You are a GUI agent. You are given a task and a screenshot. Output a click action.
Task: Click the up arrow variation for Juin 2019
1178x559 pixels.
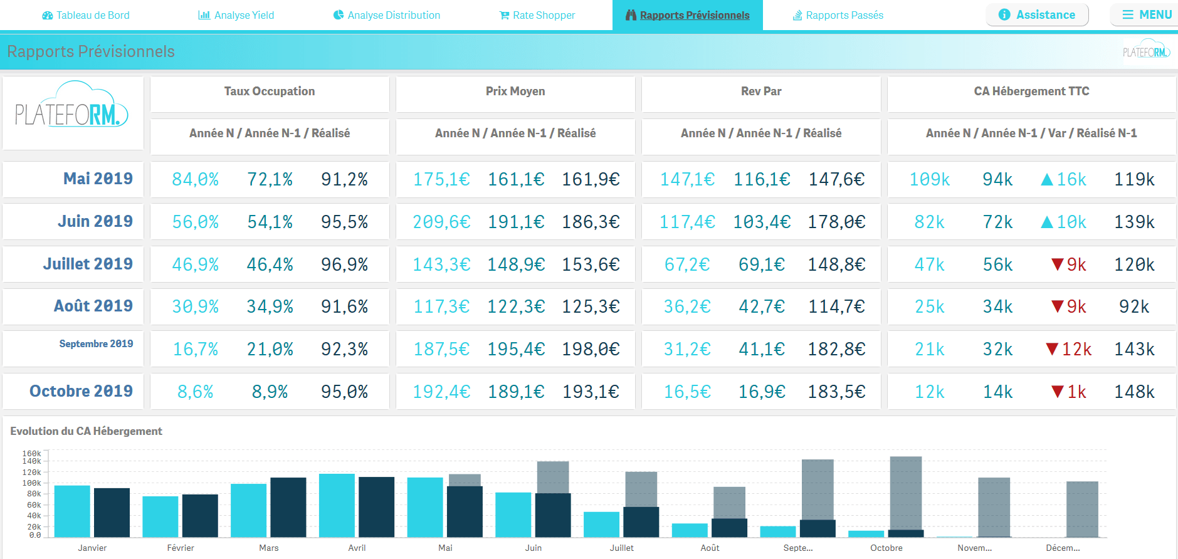[x=1046, y=222]
